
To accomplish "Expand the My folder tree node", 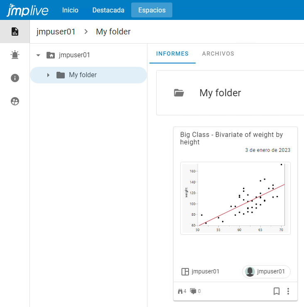I will pyautogui.click(x=48, y=75).
